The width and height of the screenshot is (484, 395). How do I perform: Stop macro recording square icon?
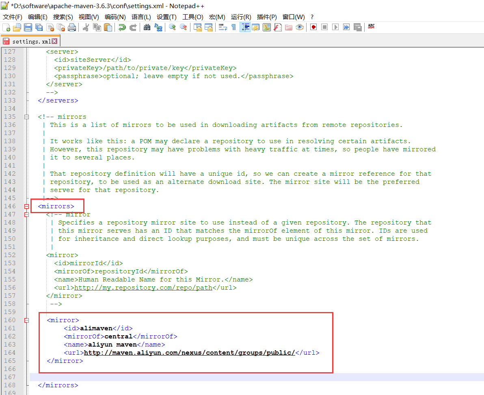pos(324,27)
